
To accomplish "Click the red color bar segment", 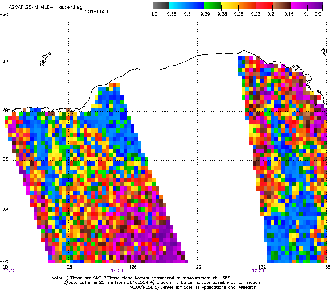I will click(264, 6).
